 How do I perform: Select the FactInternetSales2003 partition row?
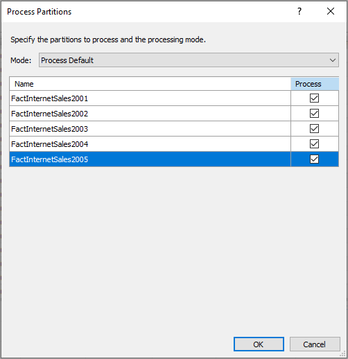coord(174,129)
